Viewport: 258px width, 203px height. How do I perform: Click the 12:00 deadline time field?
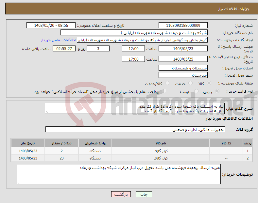133,48
